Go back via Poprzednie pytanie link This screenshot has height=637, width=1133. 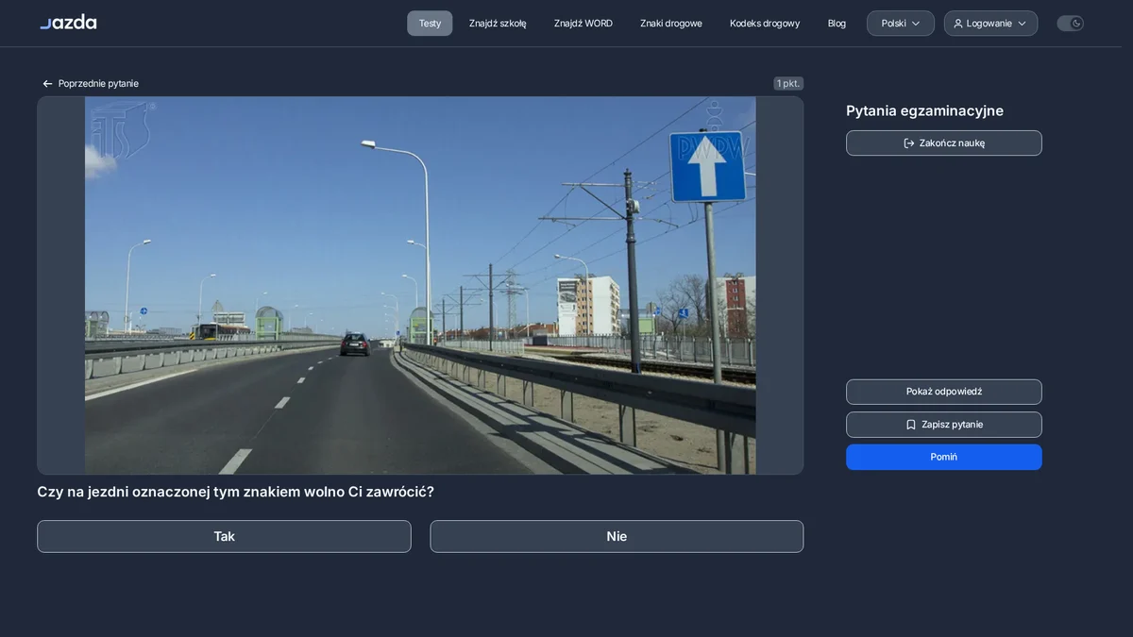[x=91, y=84]
